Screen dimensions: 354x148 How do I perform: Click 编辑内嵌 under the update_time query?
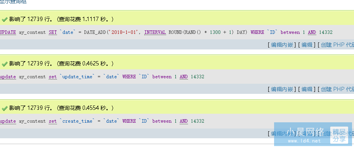point(282,89)
